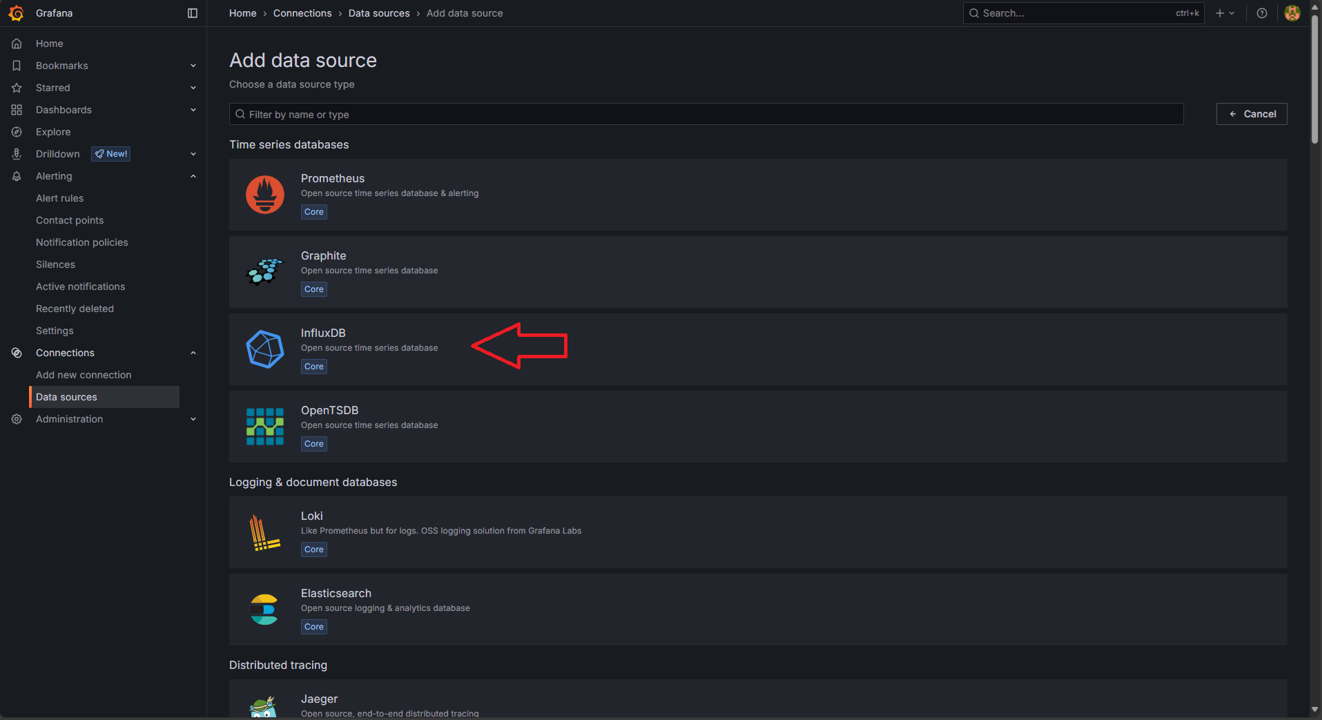This screenshot has width=1322, height=720.
Task: Click the scrollbar down arrow
Action: pyautogui.click(x=1315, y=710)
